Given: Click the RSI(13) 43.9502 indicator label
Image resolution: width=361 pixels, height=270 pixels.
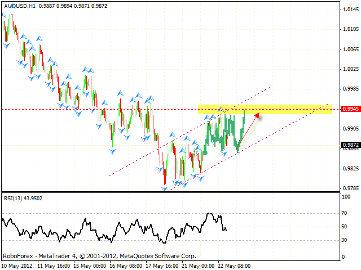Looking at the screenshot, I should click(23, 198).
